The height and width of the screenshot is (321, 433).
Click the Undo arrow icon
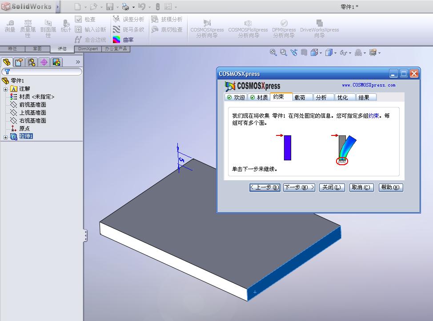142,7
